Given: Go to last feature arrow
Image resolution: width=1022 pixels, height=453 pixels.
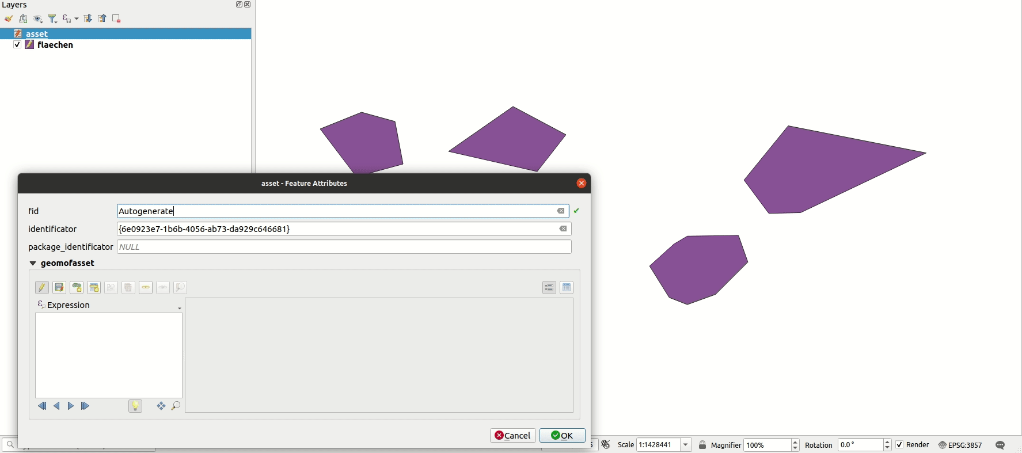Looking at the screenshot, I should (x=85, y=406).
